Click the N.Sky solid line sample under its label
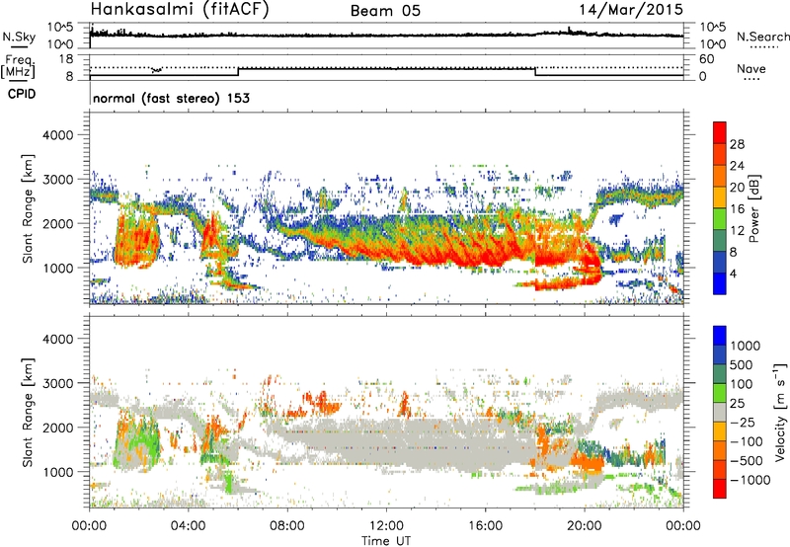This screenshot has width=790, height=547. [x=19, y=46]
